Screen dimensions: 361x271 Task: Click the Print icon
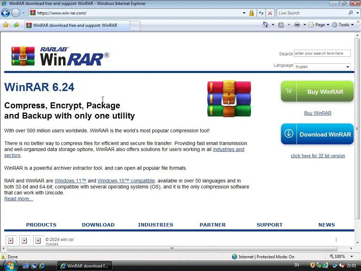(x=297, y=25)
